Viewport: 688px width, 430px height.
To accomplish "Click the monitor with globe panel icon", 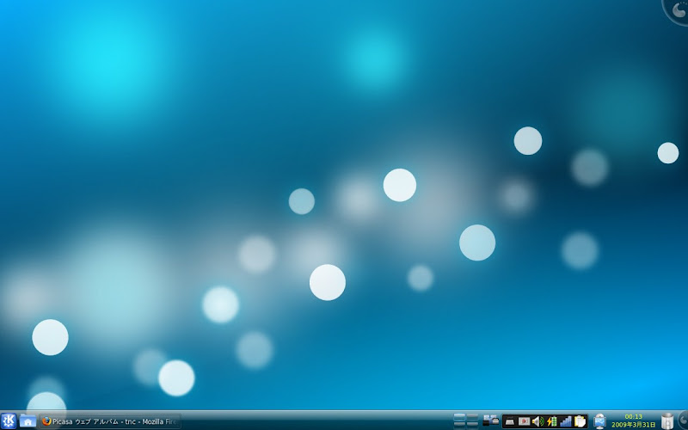I will point(599,421).
